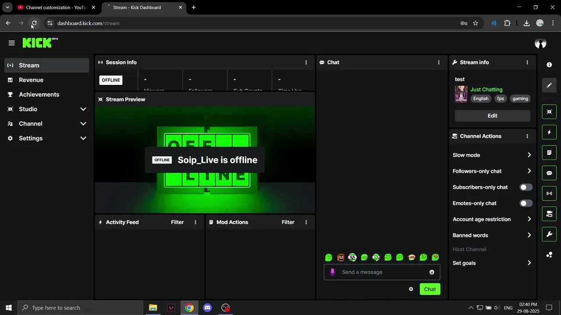Click the purple microphone icon in chat box
561x315 pixels.
point(333,272)
